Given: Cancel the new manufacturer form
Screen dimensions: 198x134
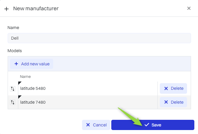Looking at the screenshot, I should pyautogui.click(x=96, y=125).
